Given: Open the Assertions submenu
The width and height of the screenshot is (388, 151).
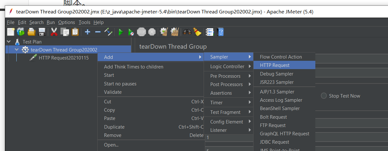Looking at the screenshot, I should (228, 93).
